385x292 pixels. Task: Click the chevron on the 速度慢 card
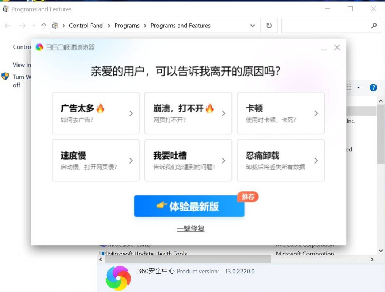(x=131, y=161)
